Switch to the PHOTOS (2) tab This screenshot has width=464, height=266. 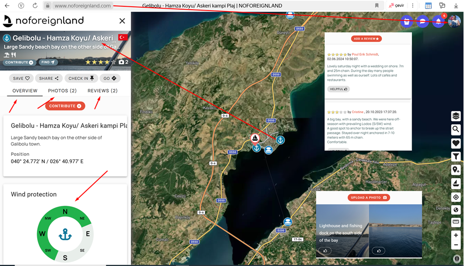pos(62,91)
